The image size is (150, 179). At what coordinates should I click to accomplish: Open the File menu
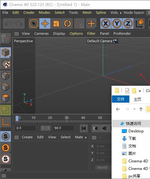pos(5,13)
